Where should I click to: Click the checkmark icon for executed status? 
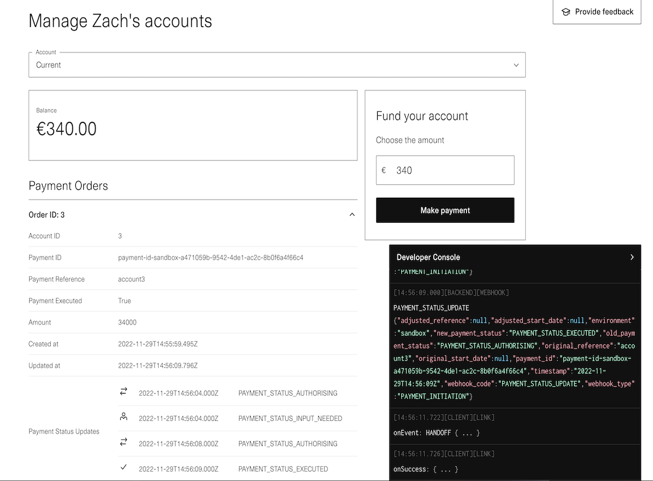(124, 468)
